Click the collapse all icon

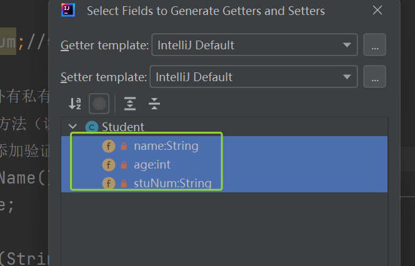click(x=154, y=104)
